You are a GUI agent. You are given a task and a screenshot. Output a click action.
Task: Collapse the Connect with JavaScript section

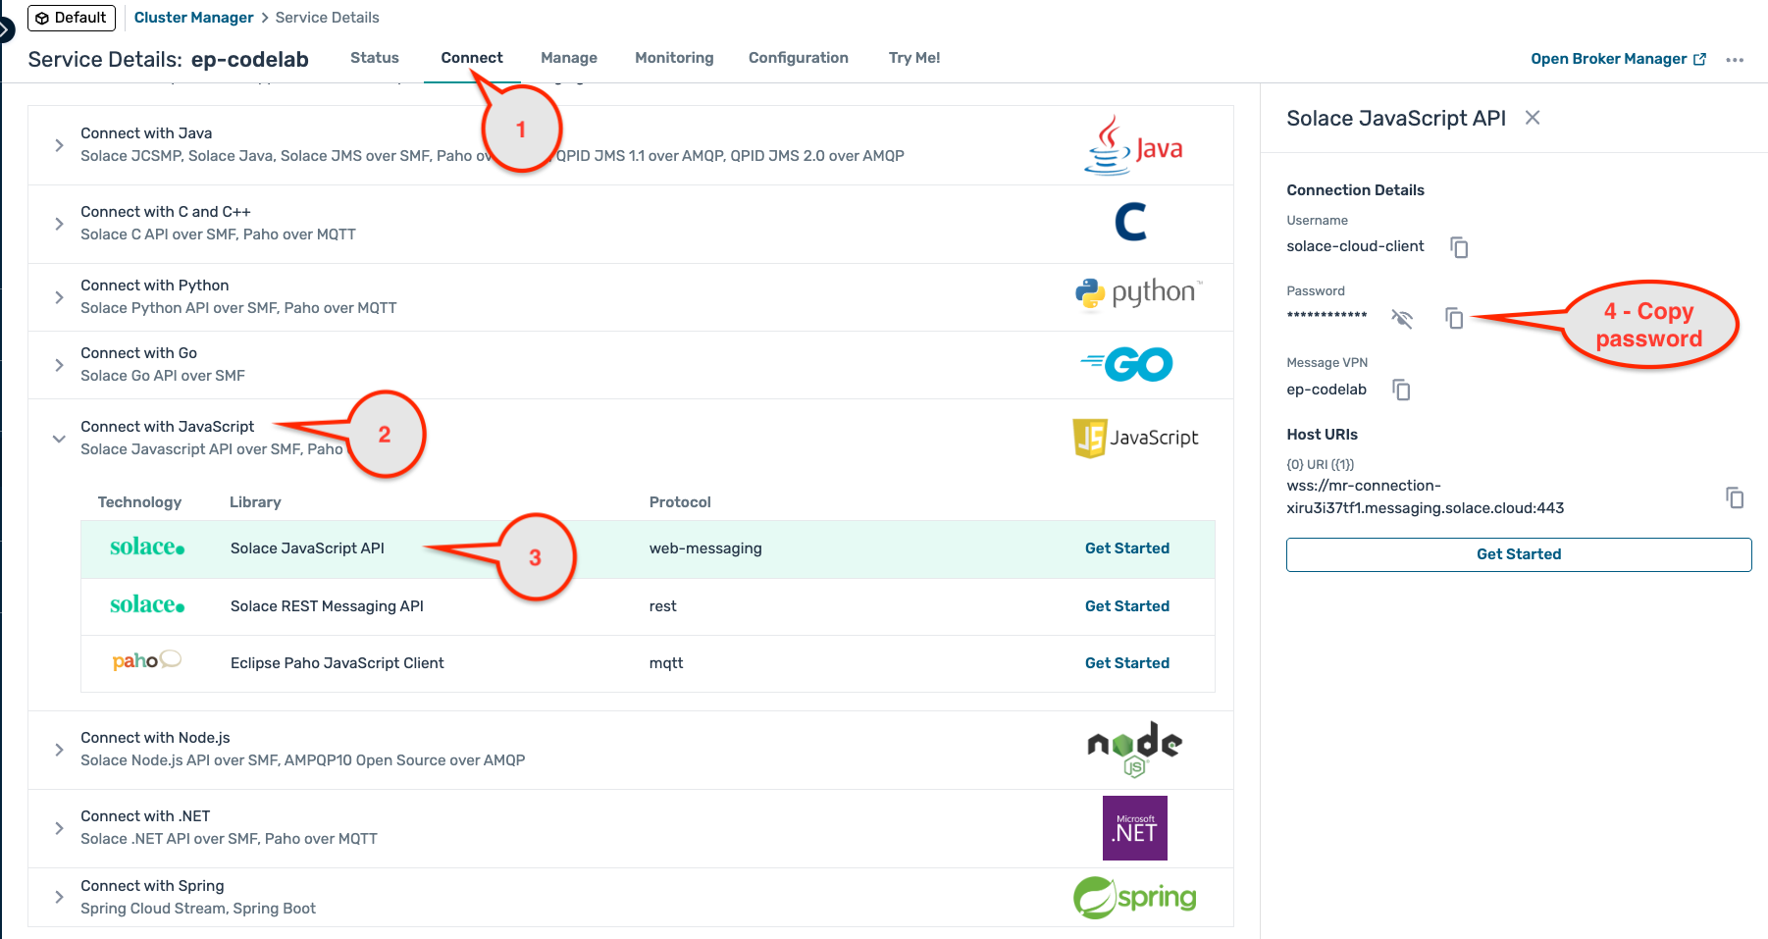point(60,439)
